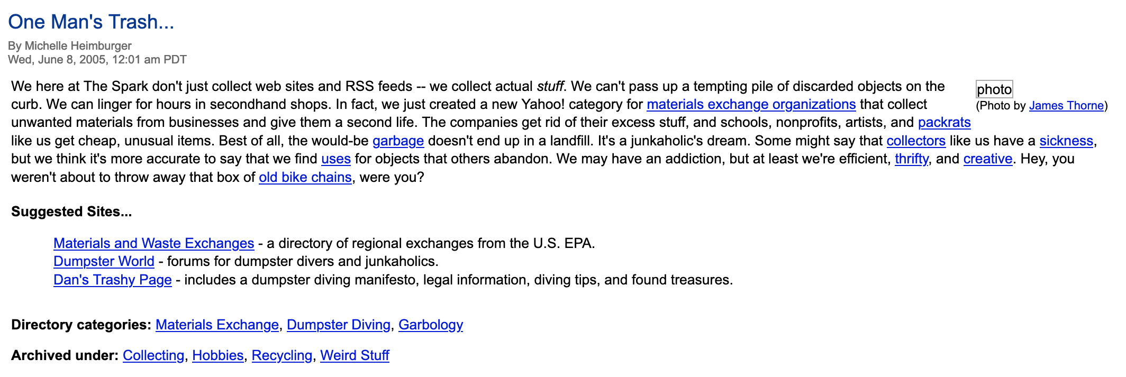Image resolution: width=1126 pixels, height=377 pixels.
Task: Visit Dan's Trashy Page
Action: (x=113, y=280)
